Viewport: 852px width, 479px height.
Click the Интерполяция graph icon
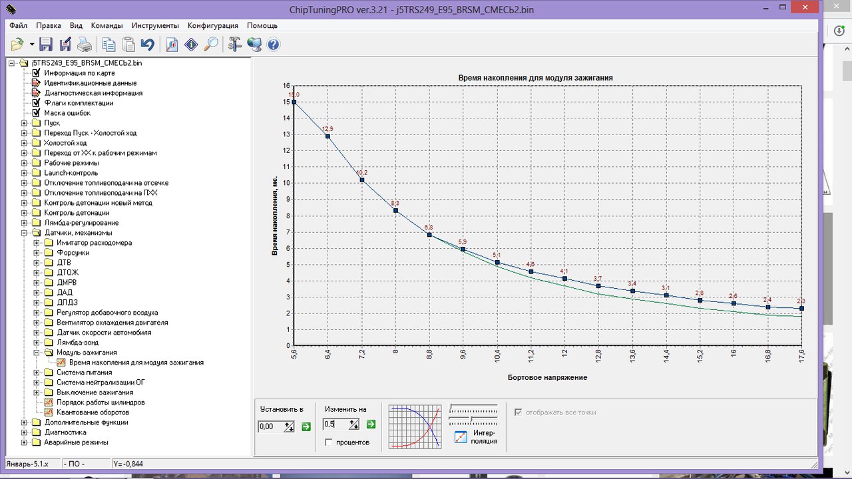click(x=461, y=437)
